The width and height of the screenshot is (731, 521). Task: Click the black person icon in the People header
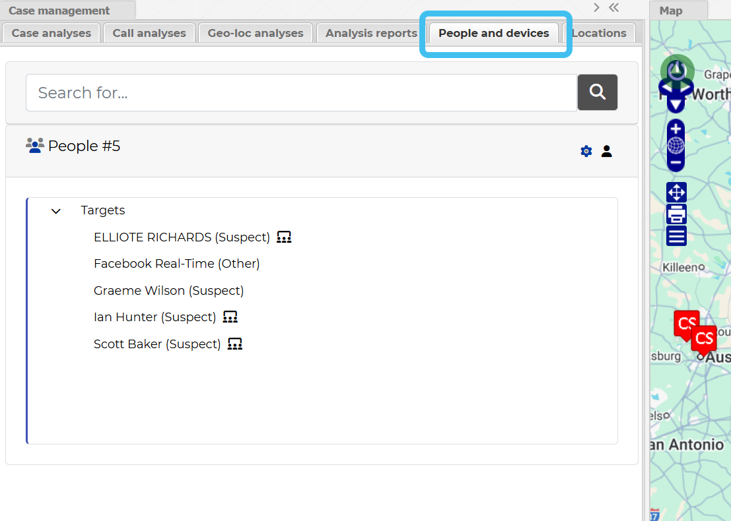(606, 151)
